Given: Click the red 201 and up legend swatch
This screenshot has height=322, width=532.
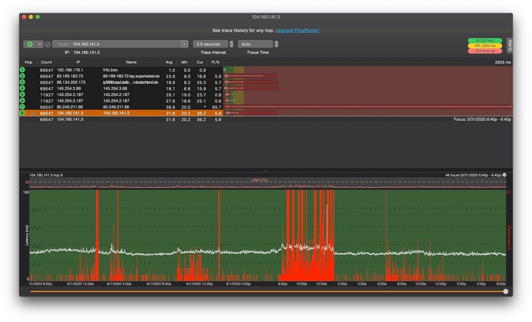Looking at the screenshot, I should [485, 51].
